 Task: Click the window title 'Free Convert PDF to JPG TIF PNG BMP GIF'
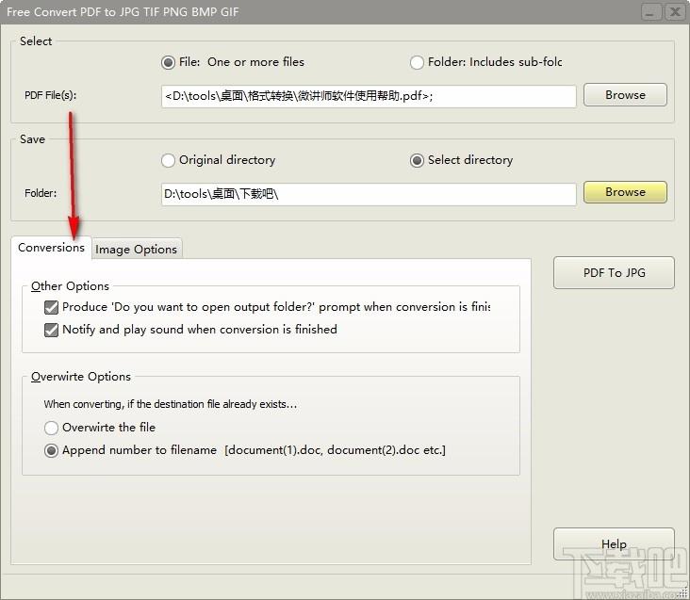click(x=123, y=12)
